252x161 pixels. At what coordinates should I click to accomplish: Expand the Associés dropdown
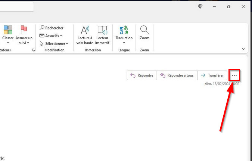[52, 36]
